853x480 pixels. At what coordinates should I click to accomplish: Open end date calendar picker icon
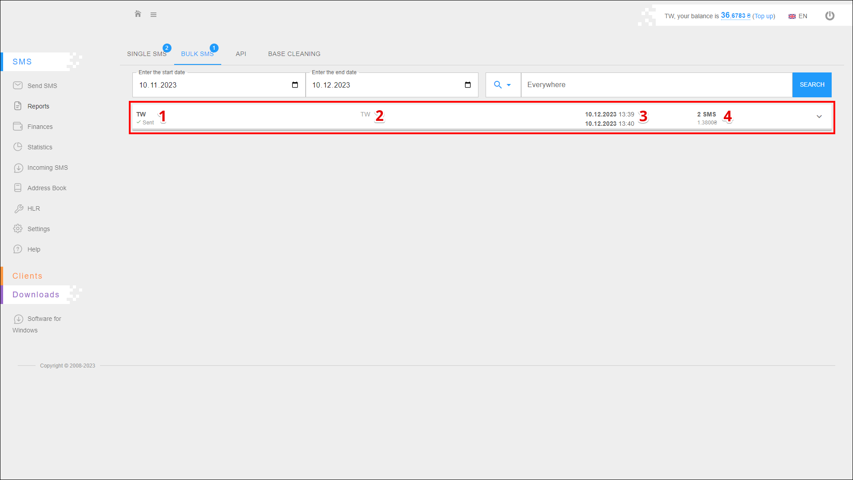point(468,85)
